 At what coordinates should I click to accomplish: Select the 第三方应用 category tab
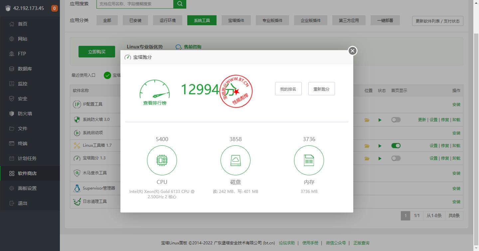pyautogui.click(x=349, y=20)
